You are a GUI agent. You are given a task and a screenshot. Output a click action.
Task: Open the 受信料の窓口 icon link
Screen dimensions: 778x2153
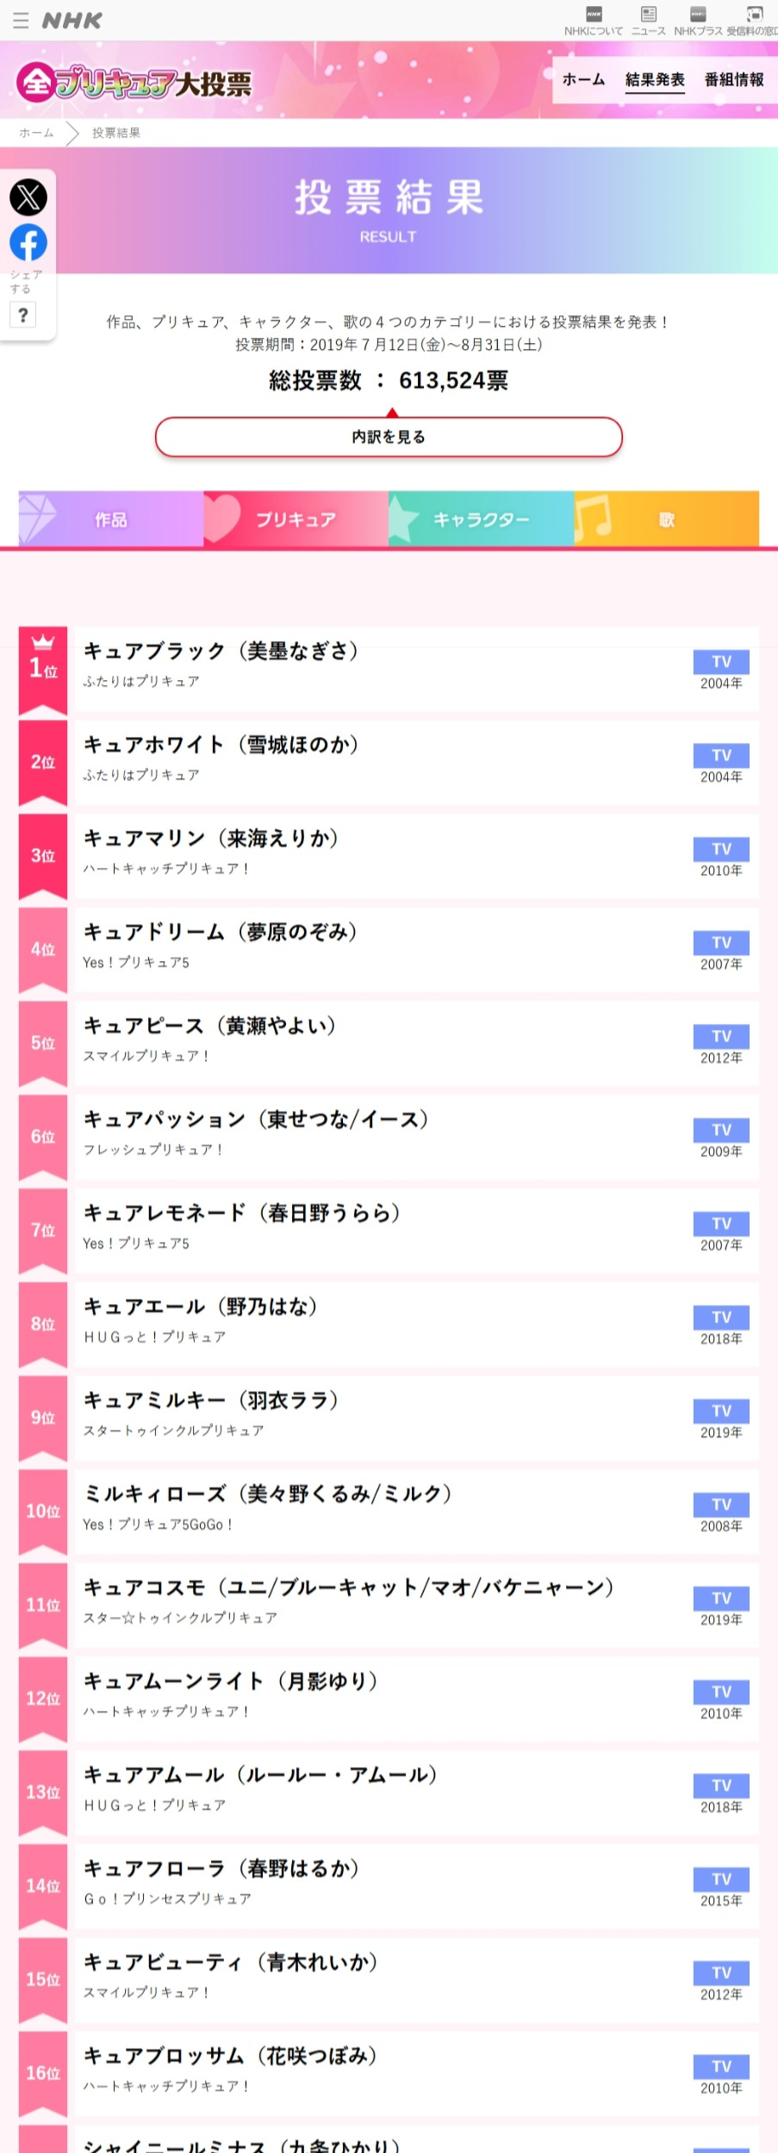753,21
